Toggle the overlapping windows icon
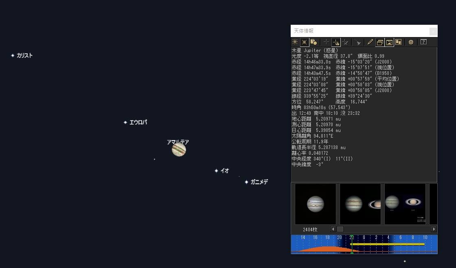The width and height of the screenshot is (456, 268). point(380,42)
